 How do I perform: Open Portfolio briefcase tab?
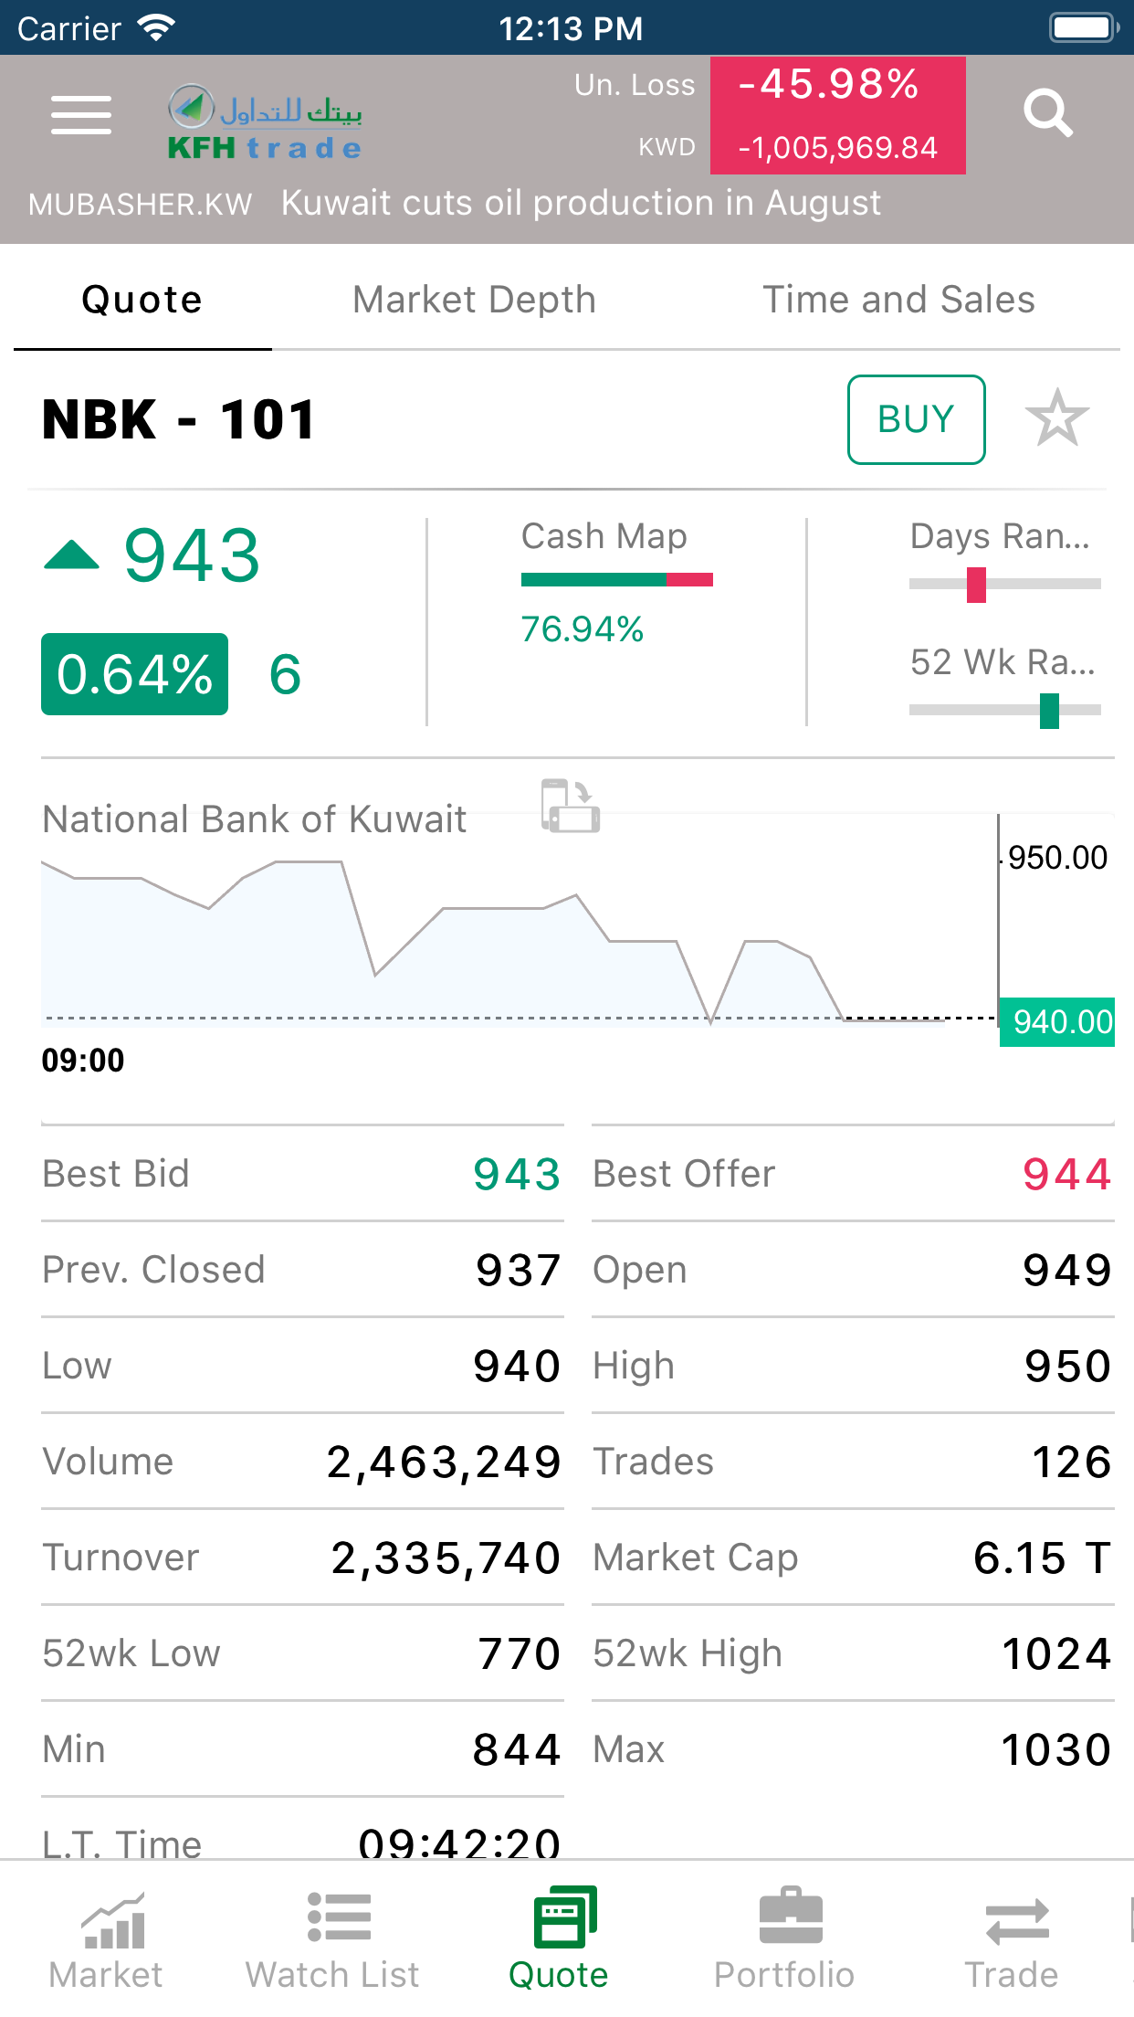tap(784, 1939)
